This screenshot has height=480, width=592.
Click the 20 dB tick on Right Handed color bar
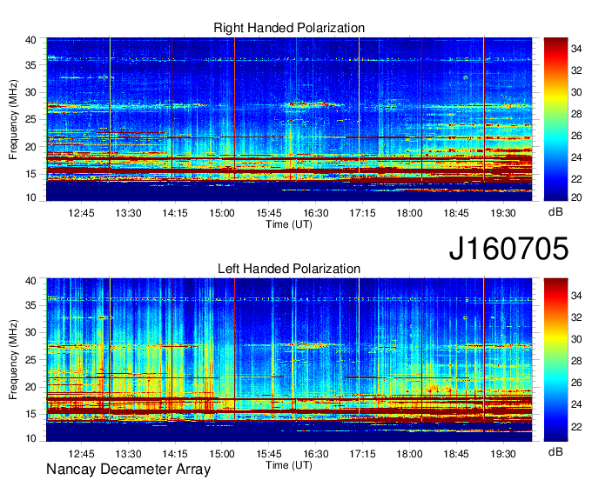[576, 197]
